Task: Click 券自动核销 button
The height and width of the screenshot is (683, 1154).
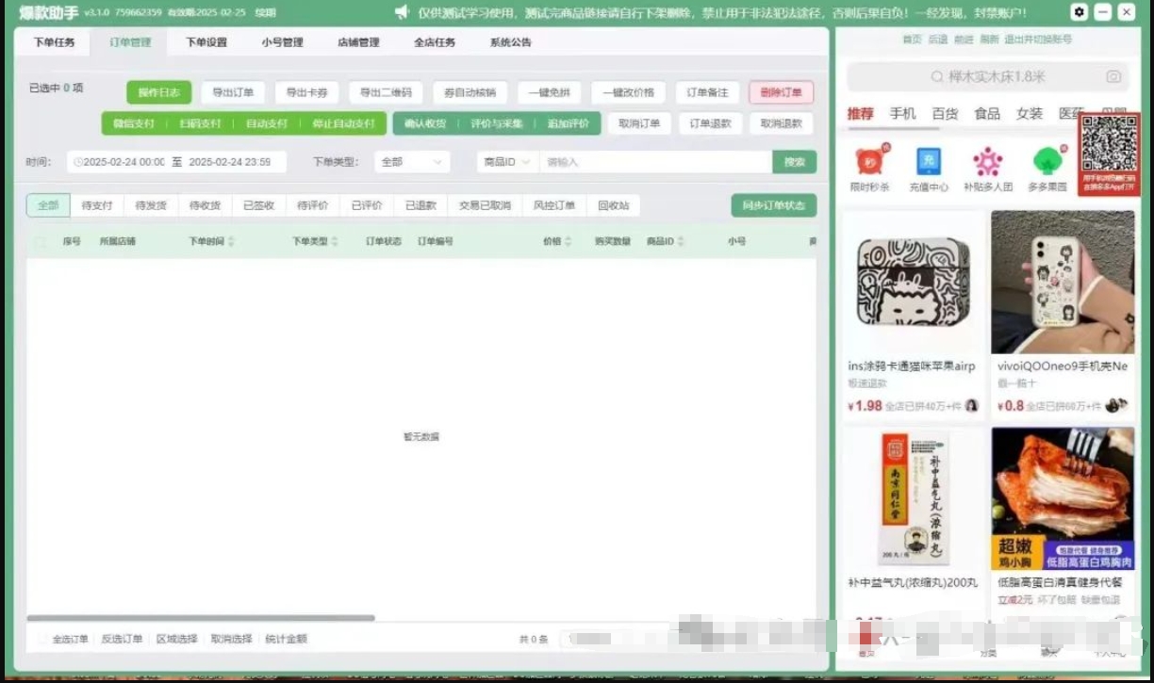Action: tap(470, 92)
